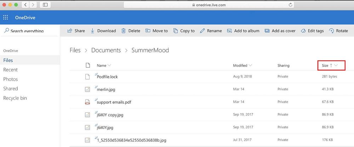Expand the Name column sort dropdown
Viewport: 354px width, 147px height.
[x=109, y=66]
